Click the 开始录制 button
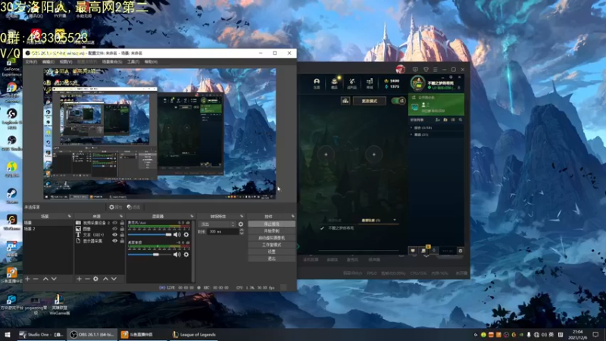The height and width of the screenshot is (341, 606). click(272, 231)
